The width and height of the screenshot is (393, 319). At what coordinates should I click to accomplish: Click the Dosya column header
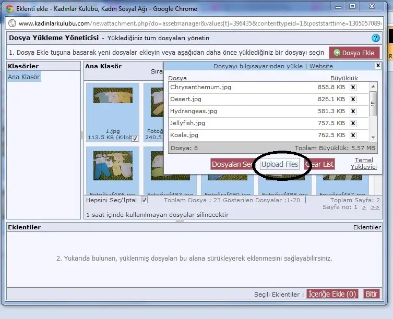(177, 78)
